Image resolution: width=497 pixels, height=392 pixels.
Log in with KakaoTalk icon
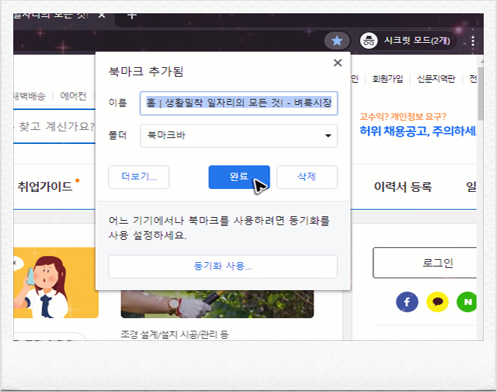tap(437, 302)
